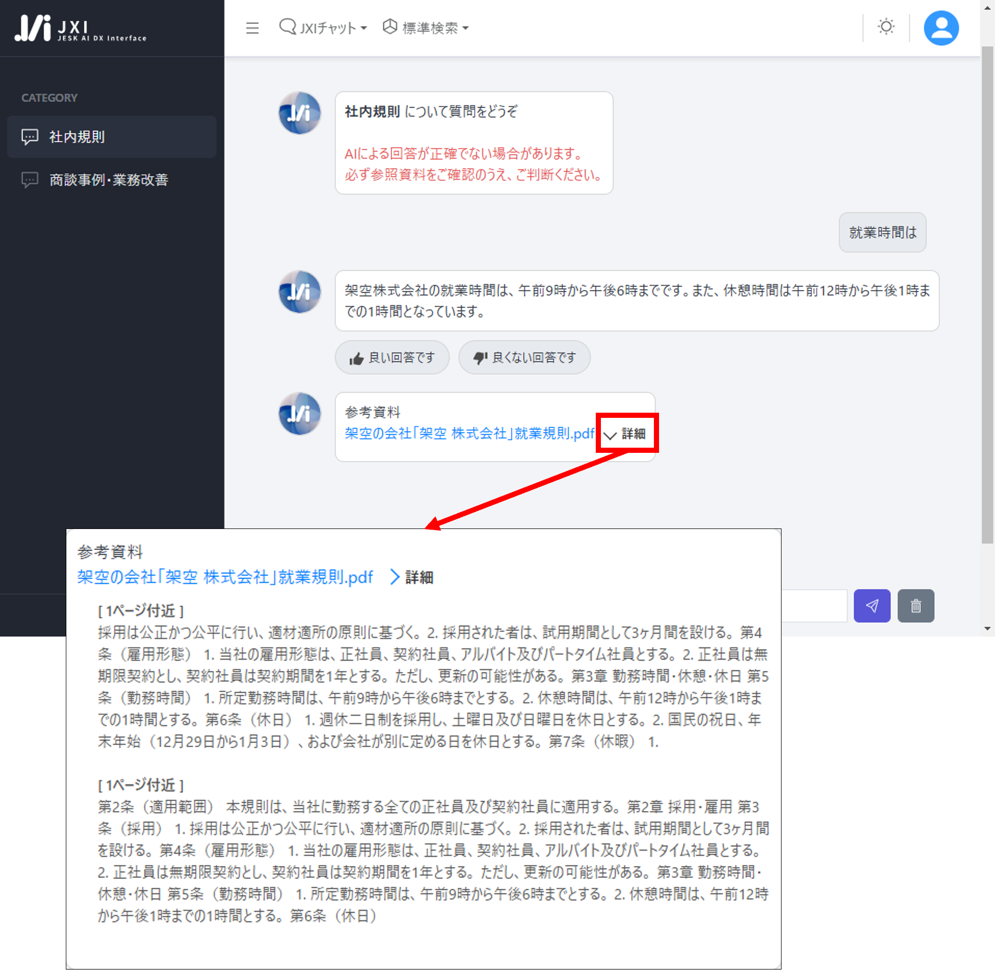The width and height of the screenshot is (995, 970).
Task: Click the 社内規則 chat bubble icon in sidebar
Action: pos(29,136)
